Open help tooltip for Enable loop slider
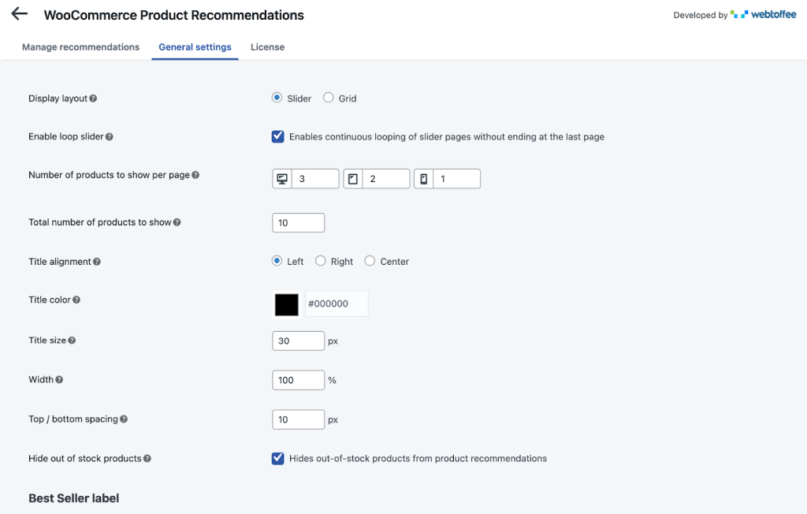The width and height of the screenshot is (807, 514). 109,136
